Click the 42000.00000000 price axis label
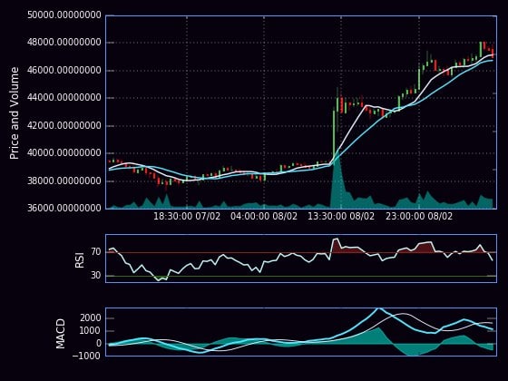The width and height of the screenshot is (508, 381). point(63,125)
